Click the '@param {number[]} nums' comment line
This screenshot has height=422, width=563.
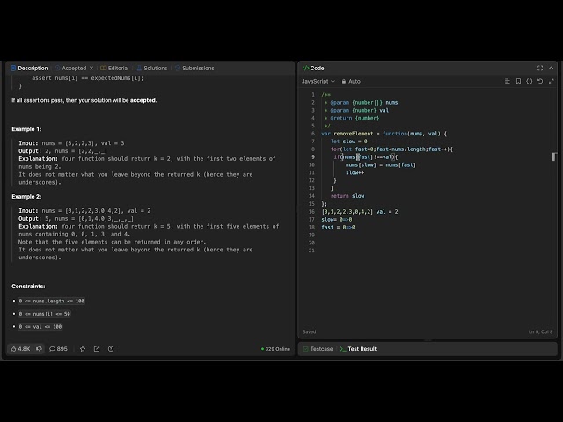(362, 103)
